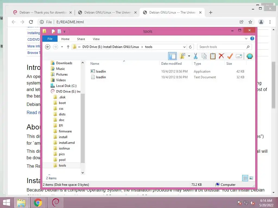Open Downloads in the navigation pane
The width and height of the screenshot is (278, 208).
pyautogui.click(x=64, y=63)
